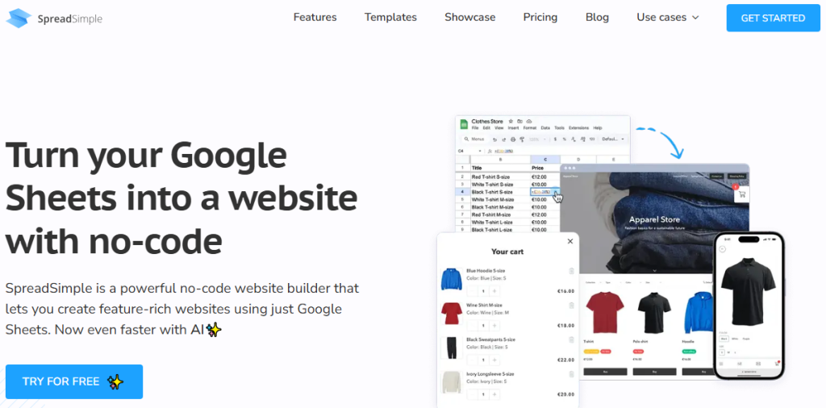Expand the Use cases dropdown

tap(667, 18)
